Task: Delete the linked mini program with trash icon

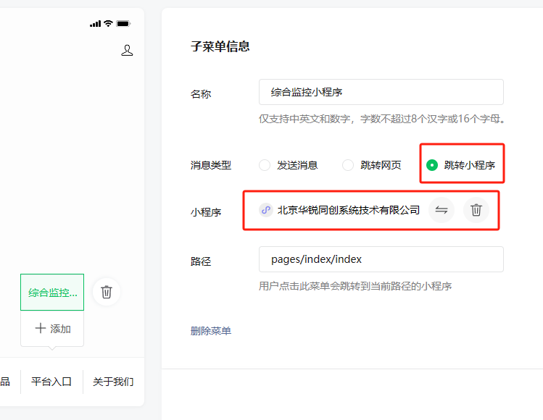Action: coord(476,210)
